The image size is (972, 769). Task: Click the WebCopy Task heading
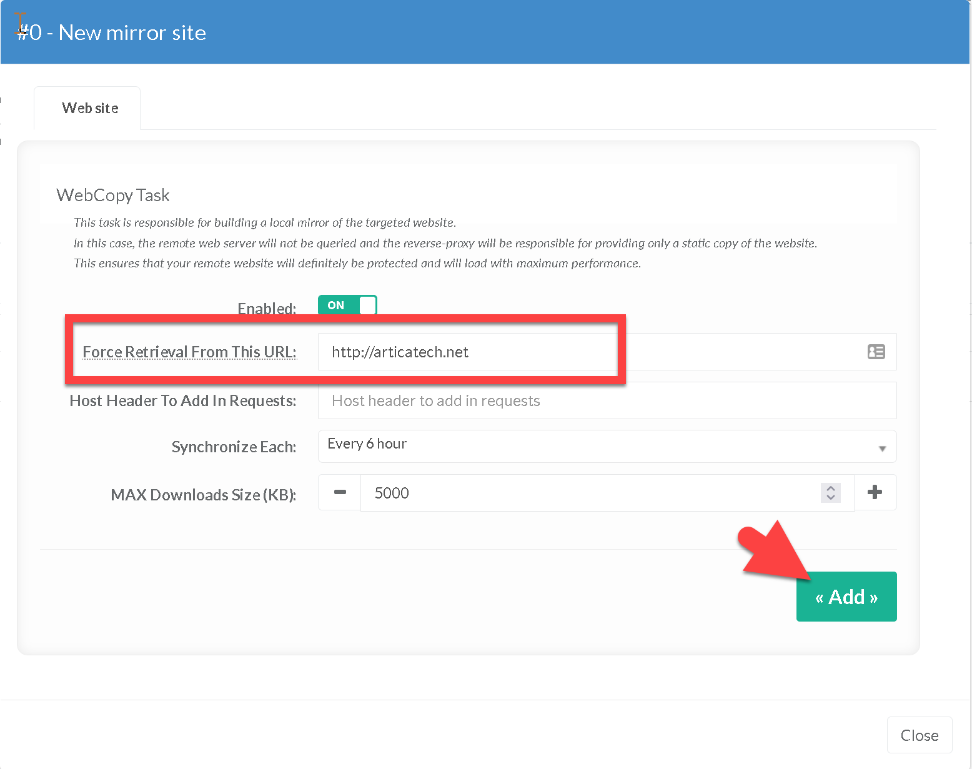(x=113, y=195)
